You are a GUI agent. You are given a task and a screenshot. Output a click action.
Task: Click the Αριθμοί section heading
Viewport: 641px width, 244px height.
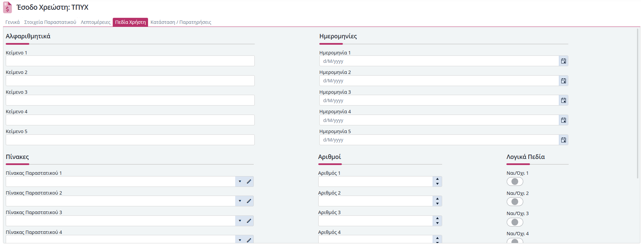329,157
